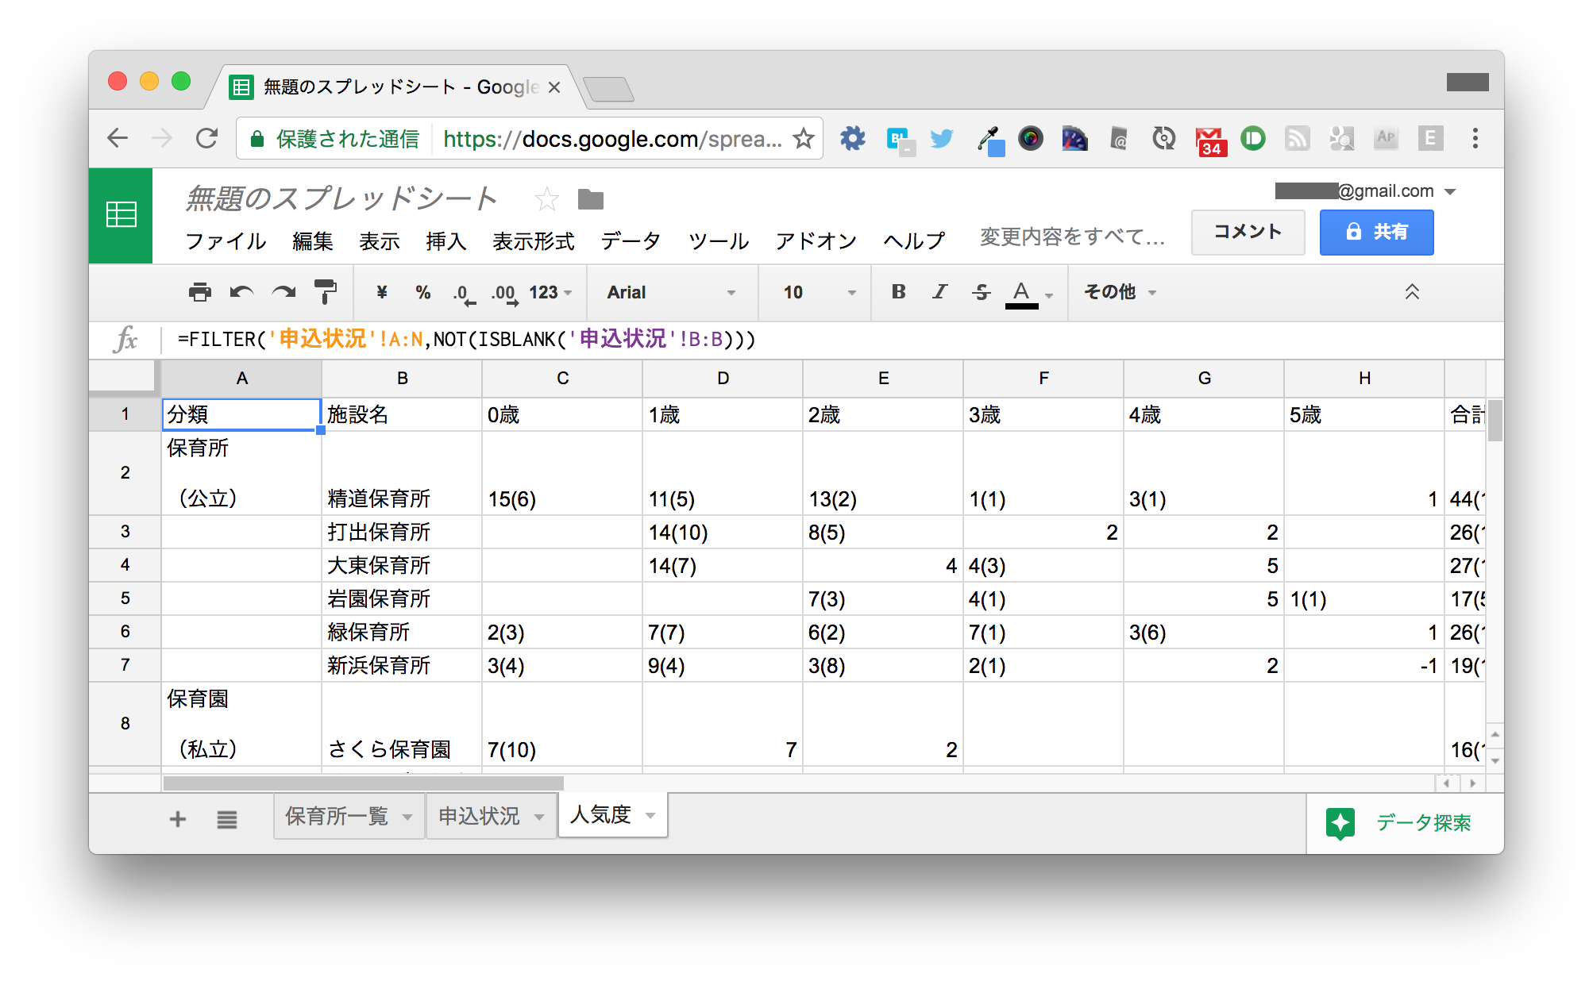Apply yen currency format

pyautogui.click(x=382, y=292)
